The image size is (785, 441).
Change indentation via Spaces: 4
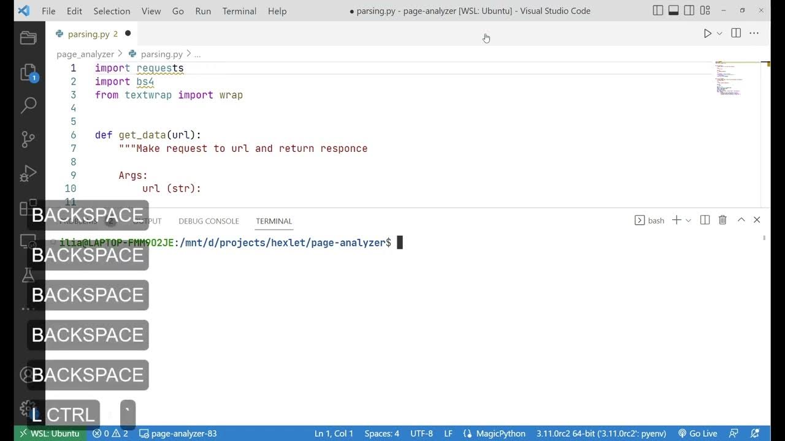coord(381,433)
